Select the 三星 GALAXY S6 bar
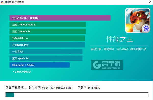The height and width of the screenshot is (100, 153). coord(47,31)
